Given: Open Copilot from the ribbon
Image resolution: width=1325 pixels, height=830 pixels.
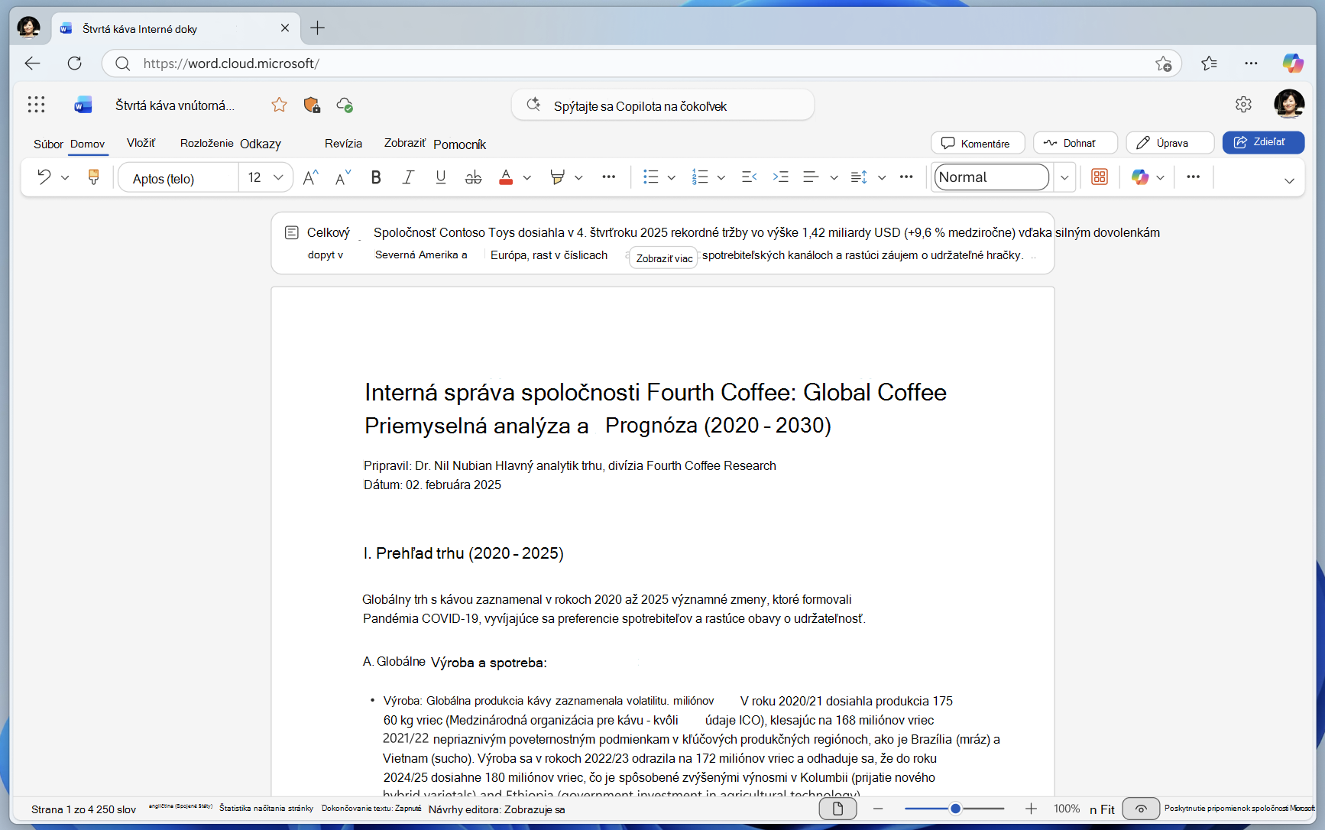Looking at the screenshot, I should [x=1140, y=177].
